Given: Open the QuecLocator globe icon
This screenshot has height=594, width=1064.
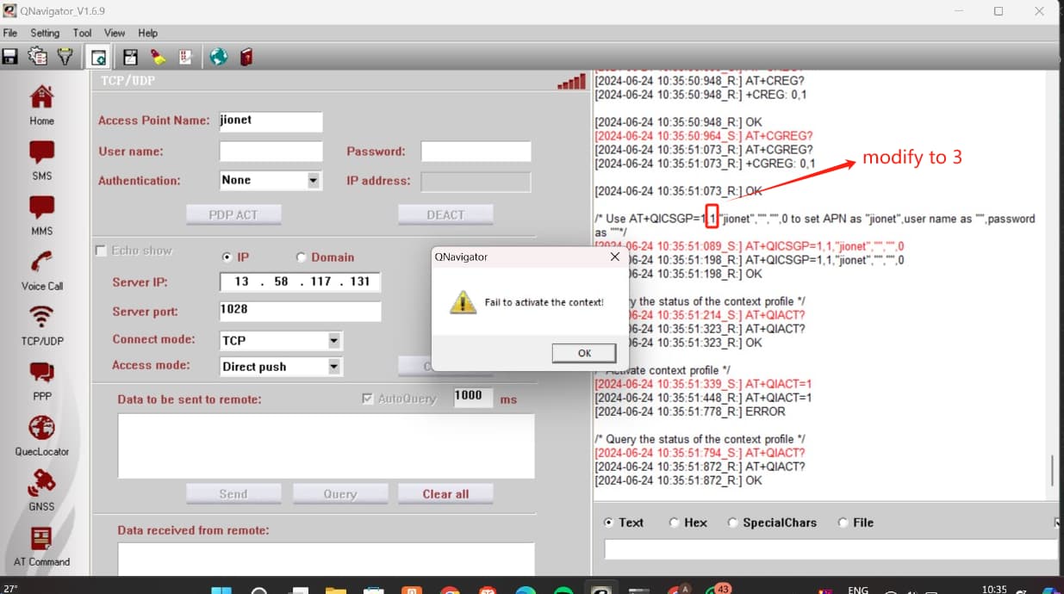Looking at the screenshot, I should point(41,428).
